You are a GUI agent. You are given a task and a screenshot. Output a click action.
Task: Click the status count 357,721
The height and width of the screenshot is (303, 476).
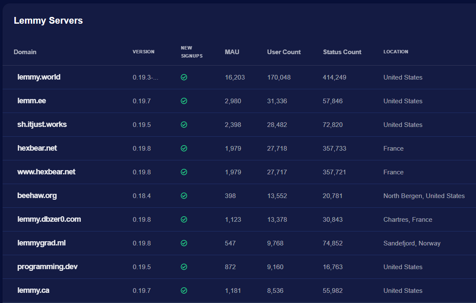click(x=334, y=172)
